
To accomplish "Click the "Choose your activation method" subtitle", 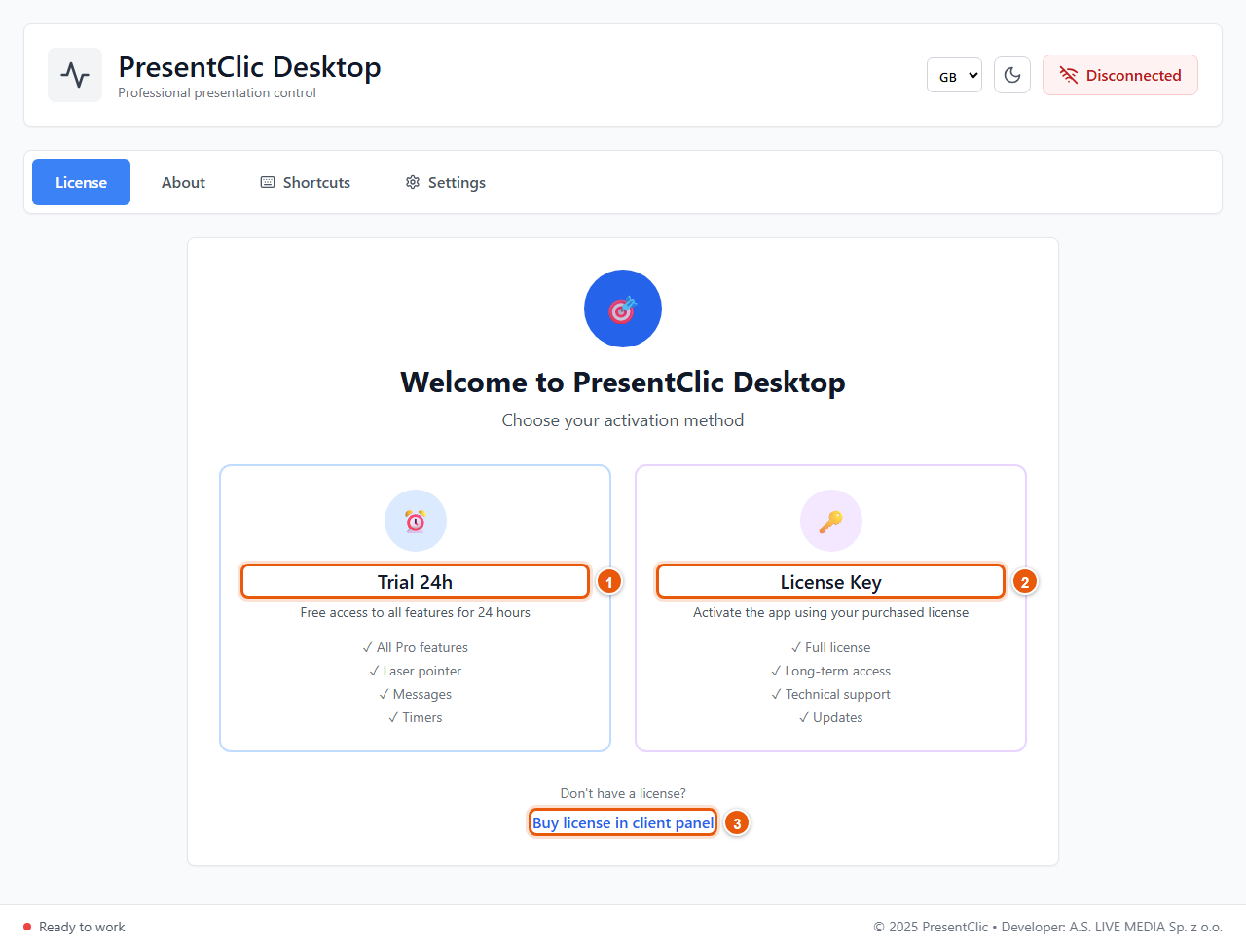I will pos(623,420).
